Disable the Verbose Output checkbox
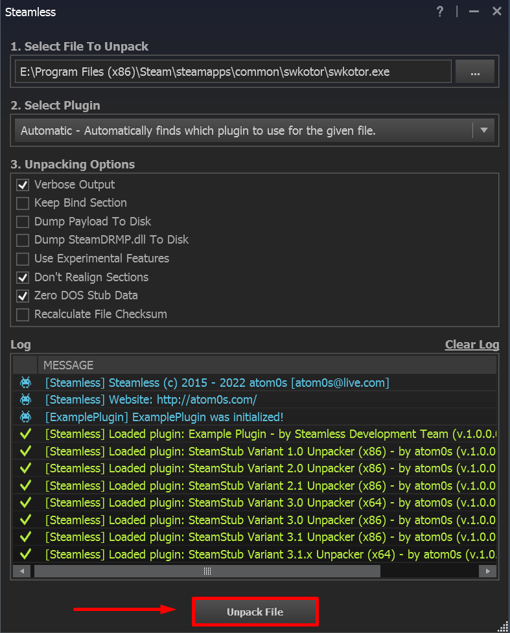 tap(23, 185)
